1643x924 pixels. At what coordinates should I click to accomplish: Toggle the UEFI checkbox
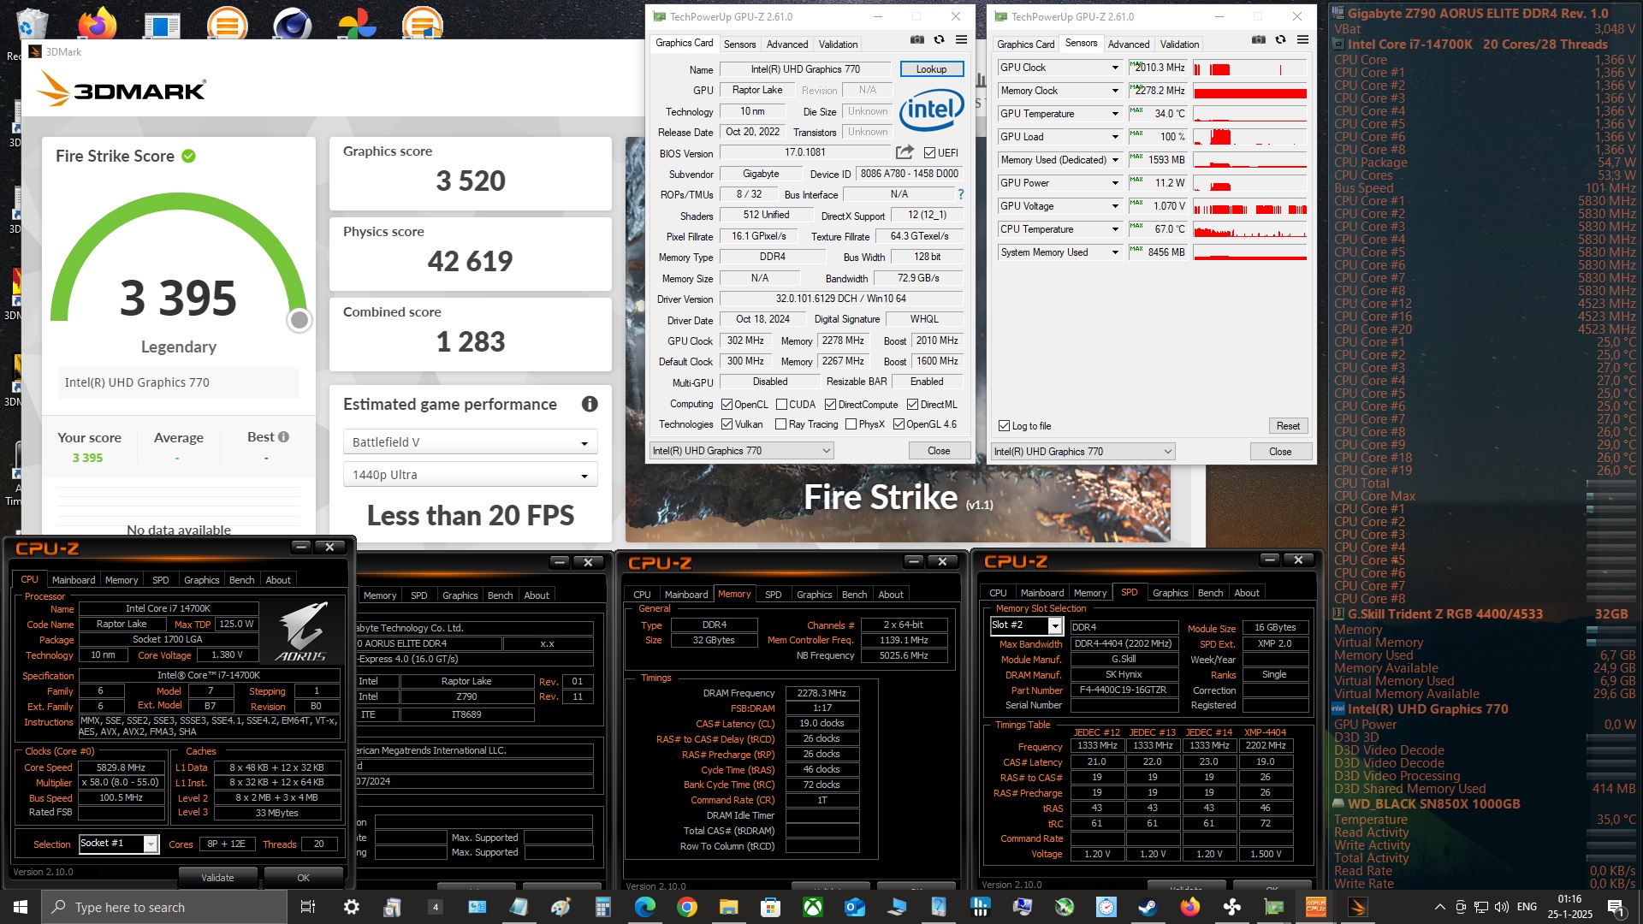(929, 153)
